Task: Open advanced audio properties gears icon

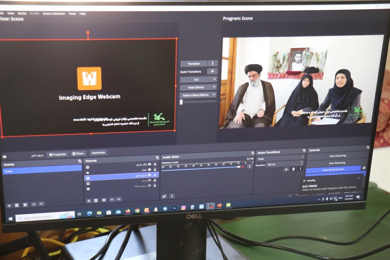Action: click(x=164, y=196)
